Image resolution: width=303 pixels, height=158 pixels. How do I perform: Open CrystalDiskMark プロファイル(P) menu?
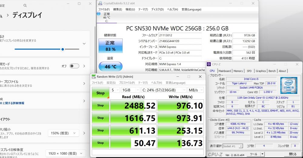127,83
